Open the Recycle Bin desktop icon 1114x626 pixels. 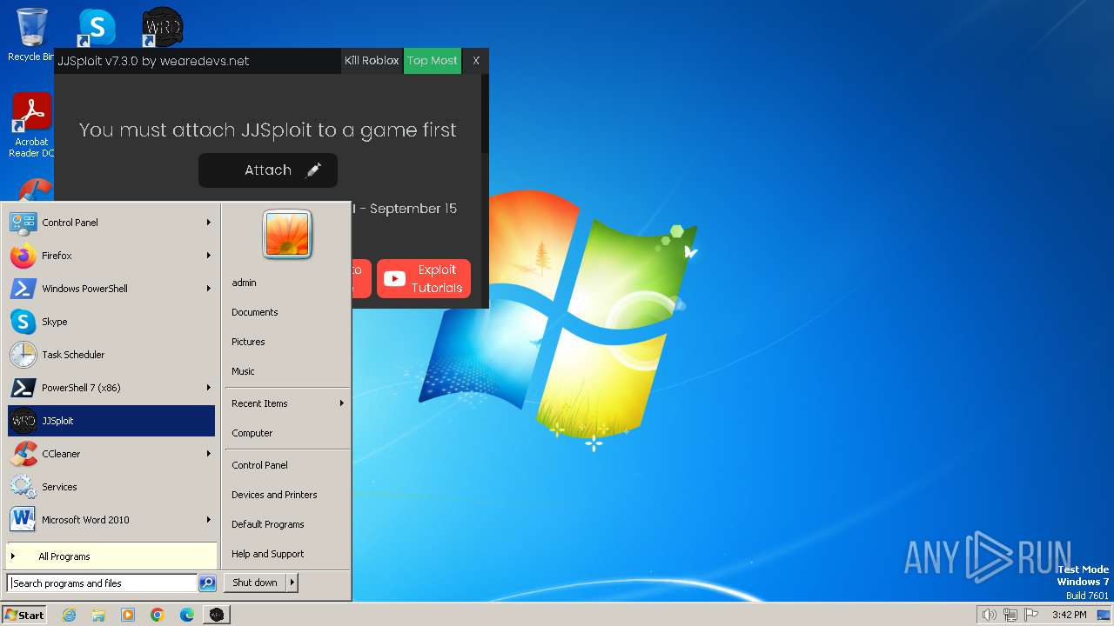pos(31,35)
